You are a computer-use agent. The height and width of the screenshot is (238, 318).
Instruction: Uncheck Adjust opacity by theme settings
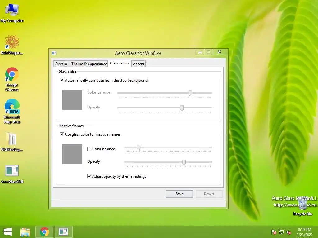tap(89, 176)
